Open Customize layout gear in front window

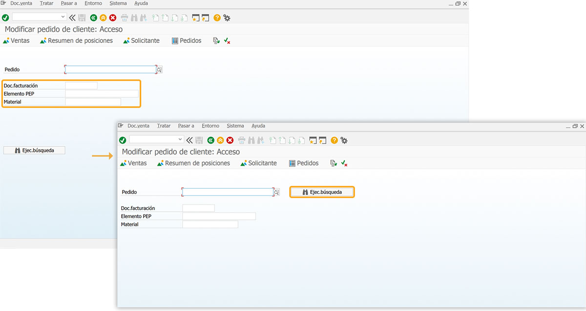(x=344, y=140)
